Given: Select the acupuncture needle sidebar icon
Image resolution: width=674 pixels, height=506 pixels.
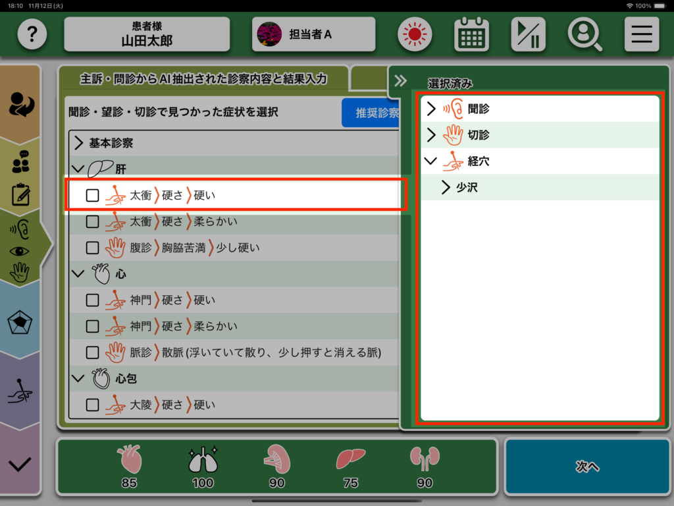Looking at the screenshot, I should (20, 391).
